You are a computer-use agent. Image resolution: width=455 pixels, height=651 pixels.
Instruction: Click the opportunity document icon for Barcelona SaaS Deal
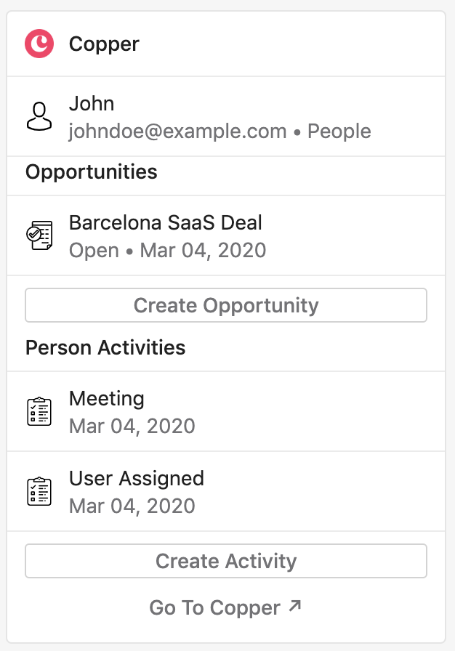click(x=39, y=235)
